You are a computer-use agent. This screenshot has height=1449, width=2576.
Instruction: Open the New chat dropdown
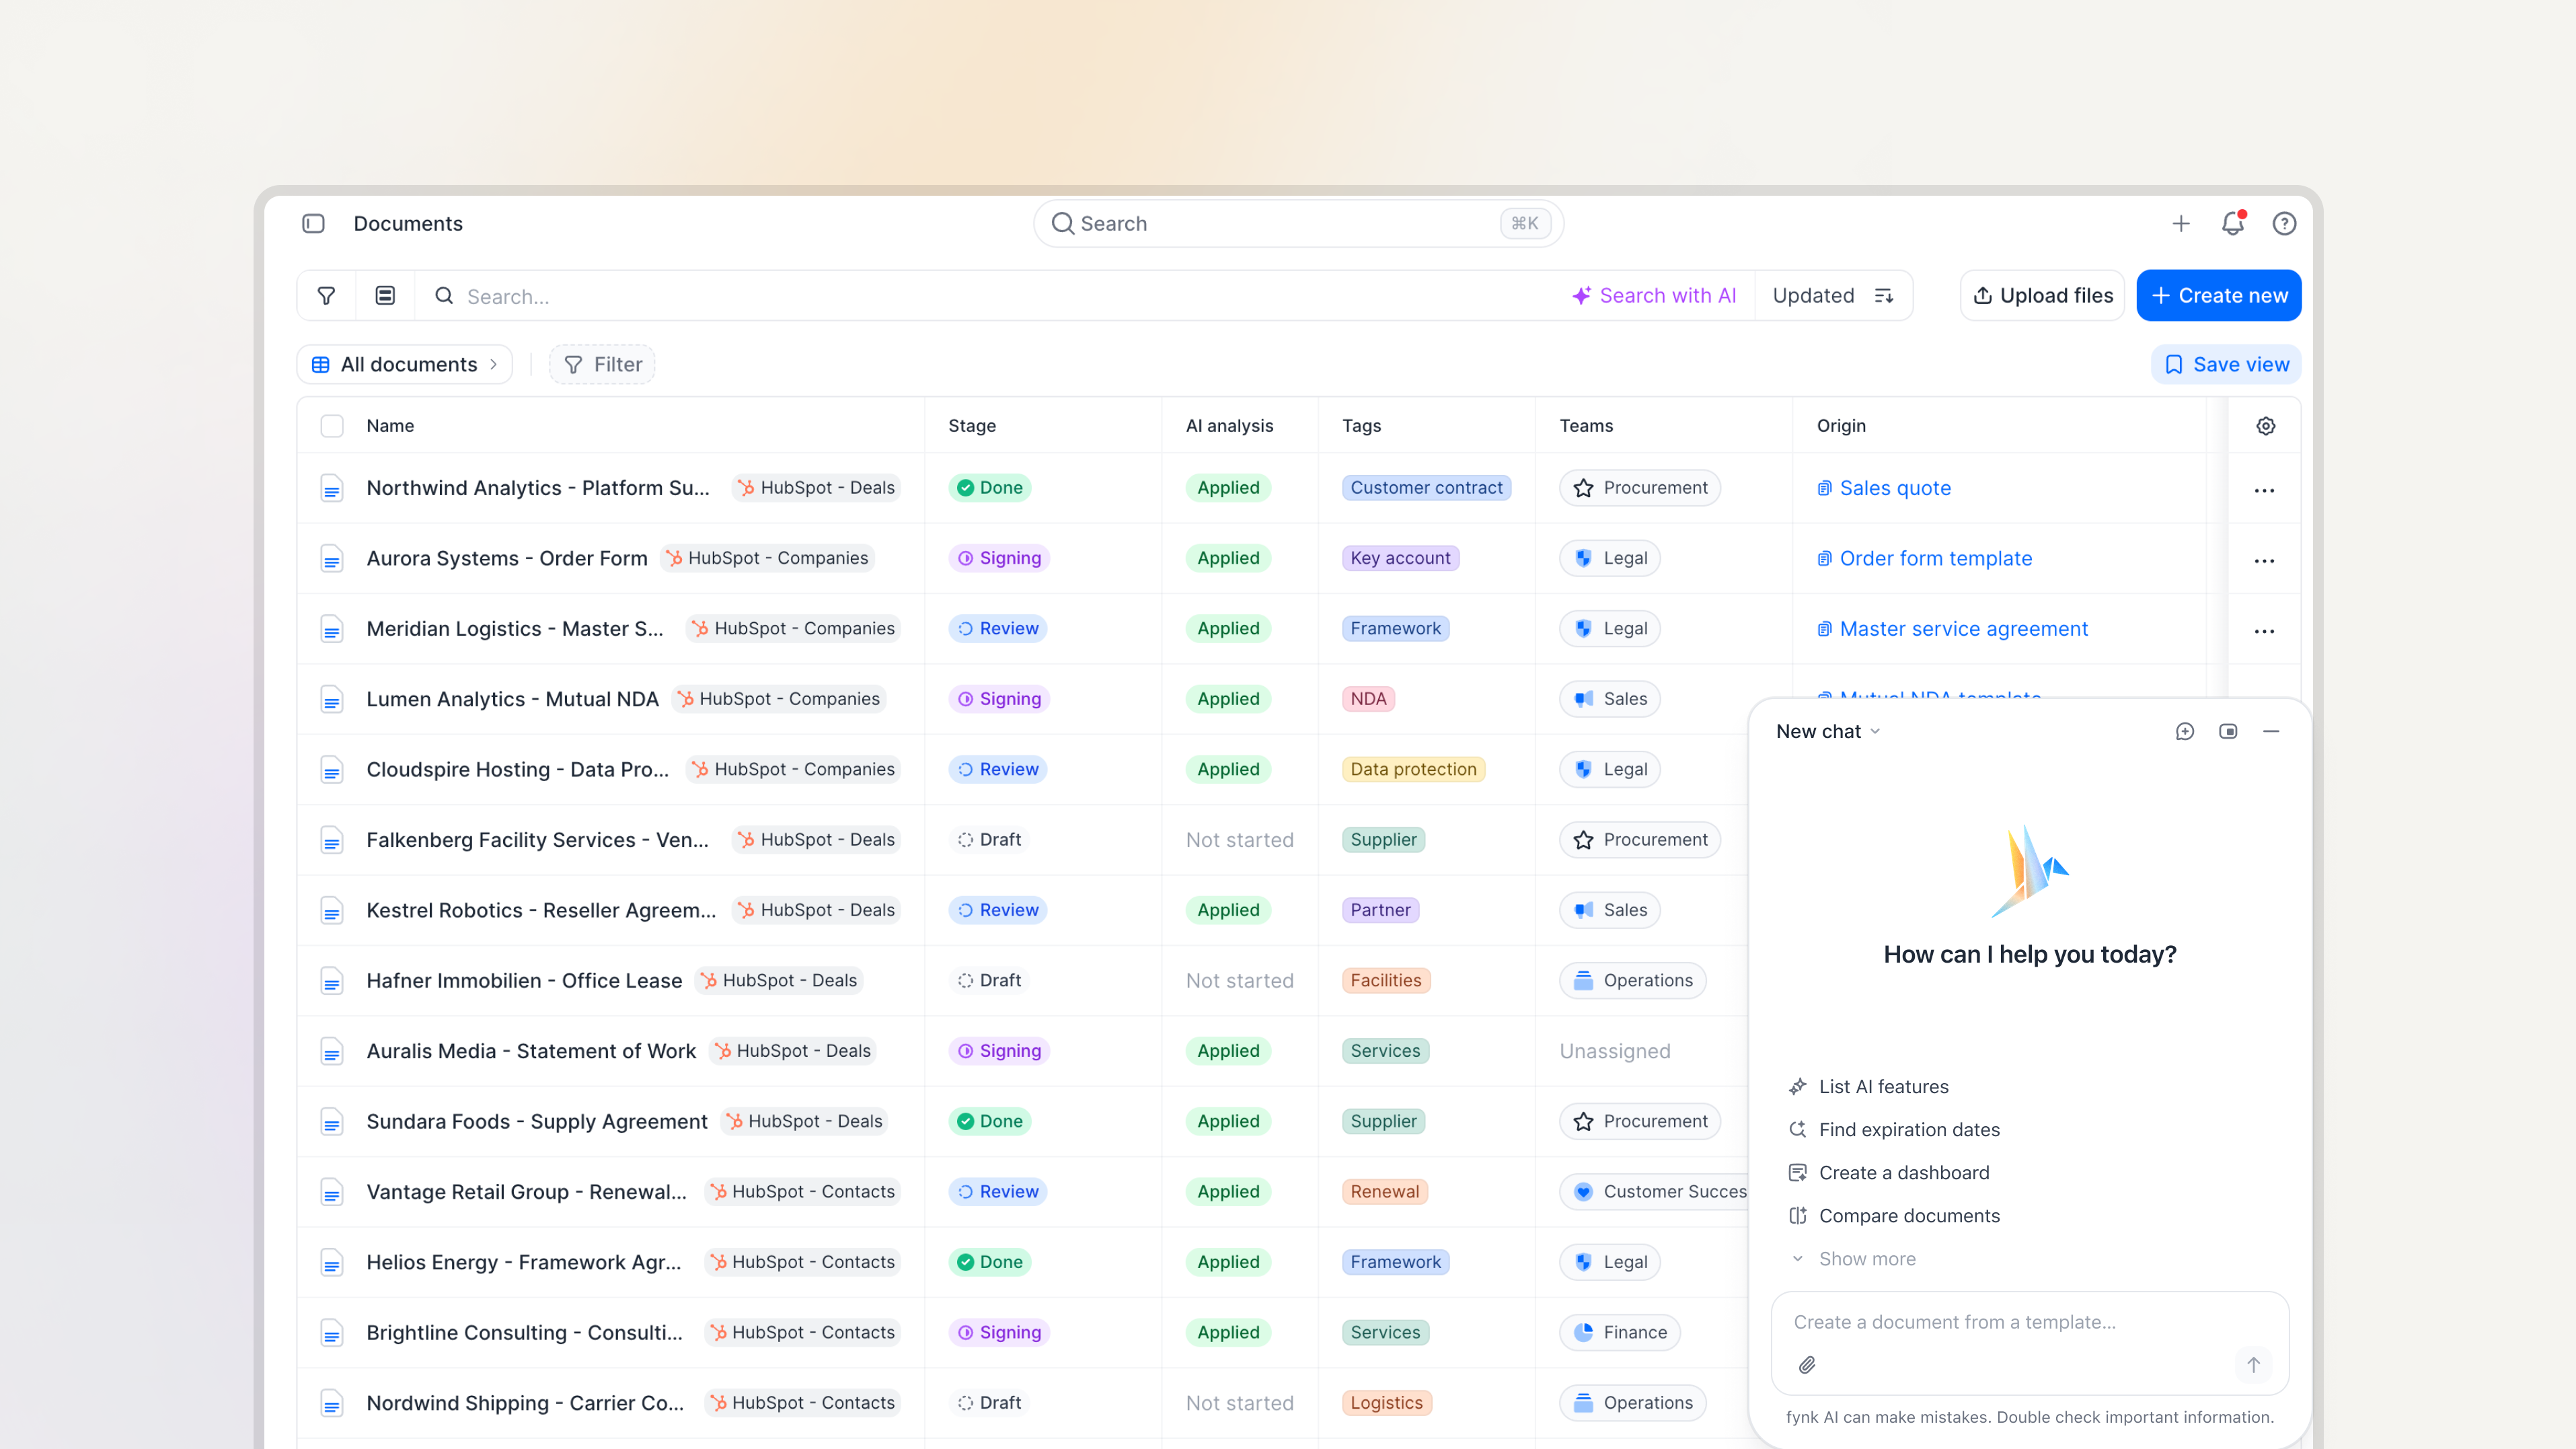pos(1828,732)
